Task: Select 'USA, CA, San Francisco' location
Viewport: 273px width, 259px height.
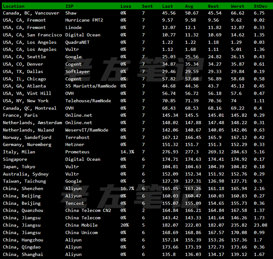Action: [32, 35]
